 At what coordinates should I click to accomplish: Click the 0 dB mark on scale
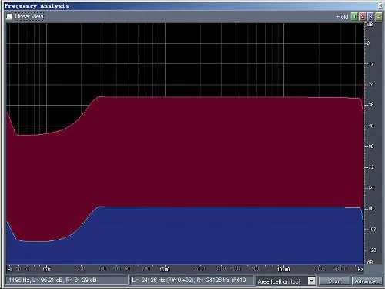368,43
